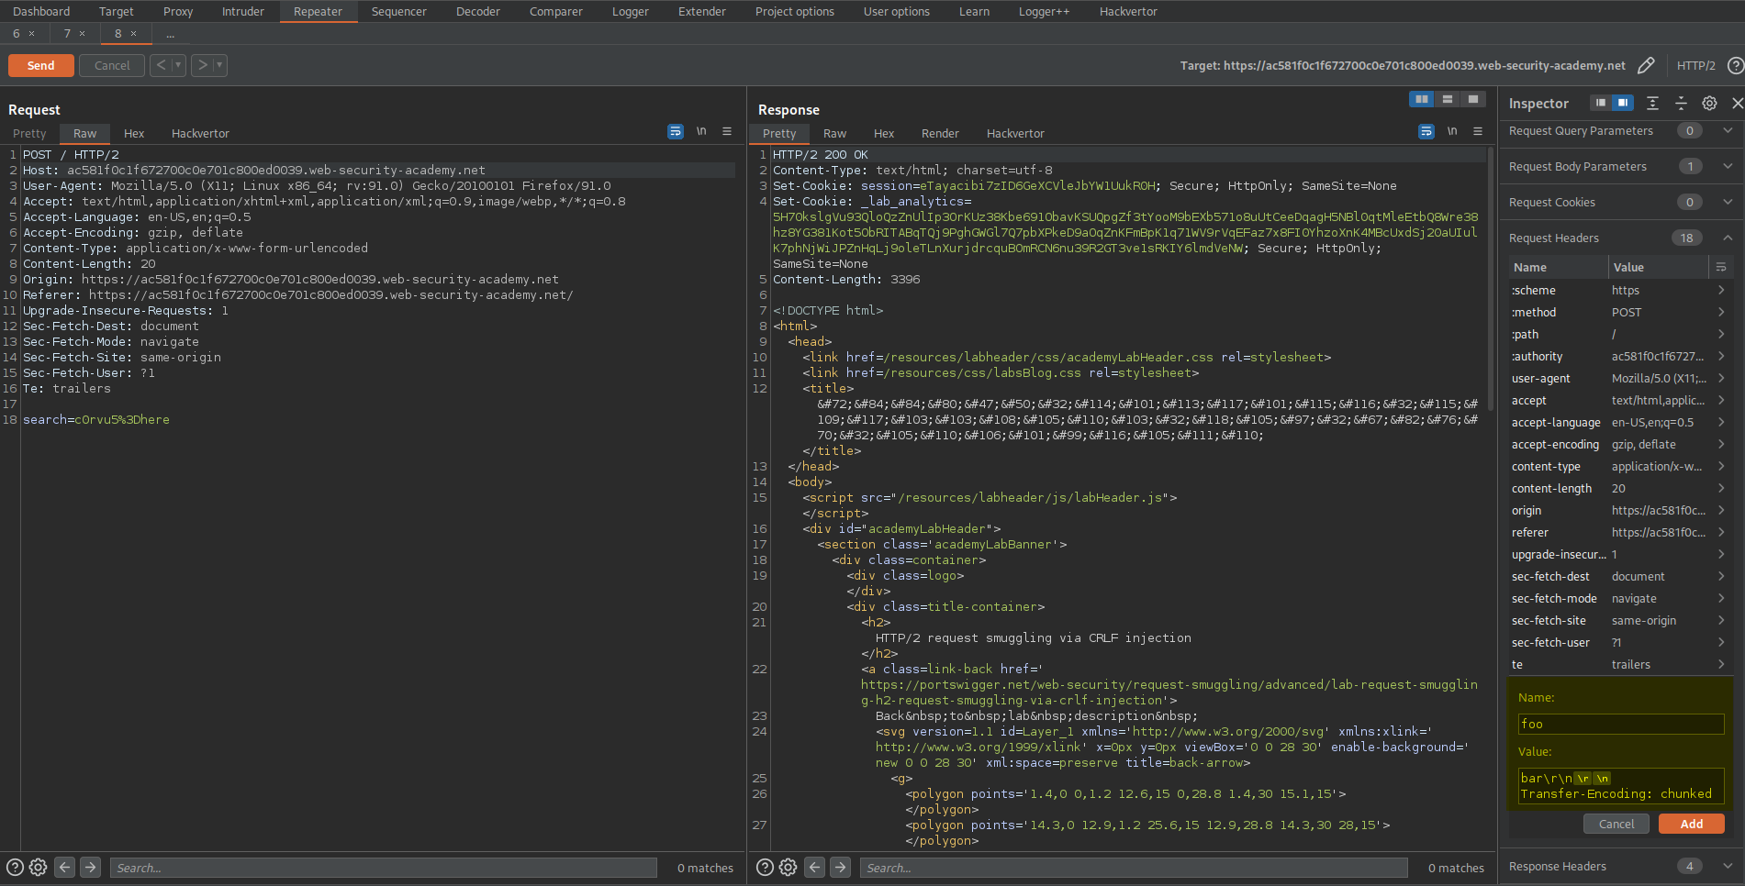Click the HTTP/2 protocol label
1745x886 pixels.
coord(1695,65)
